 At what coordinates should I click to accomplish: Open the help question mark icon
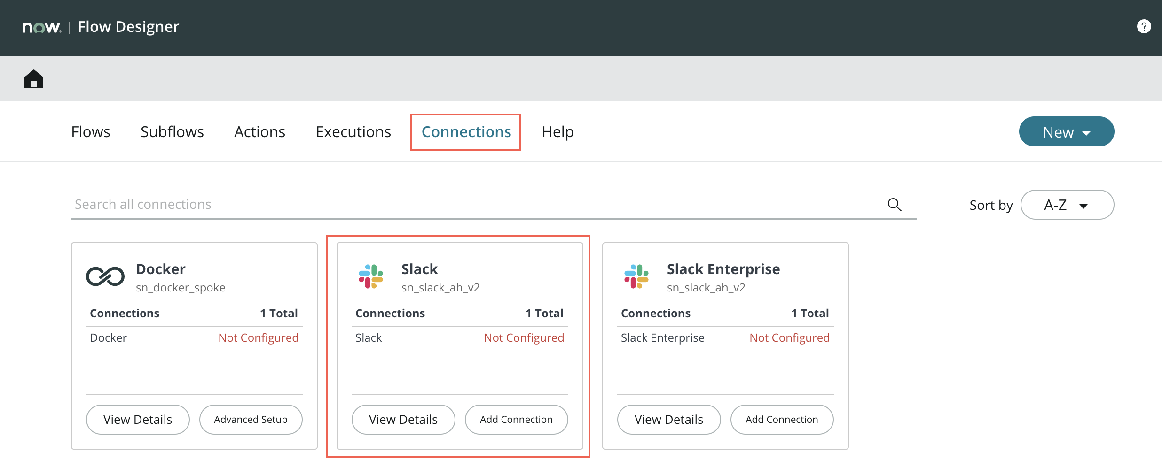click(x=1144, y=26)
